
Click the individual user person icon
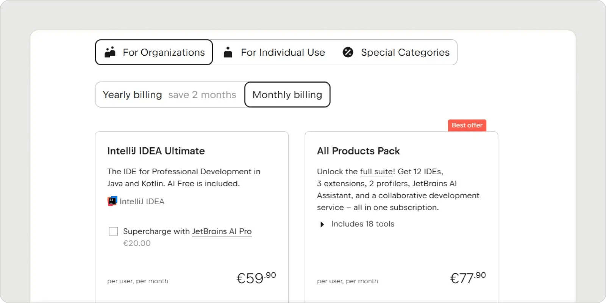(228, 52)
